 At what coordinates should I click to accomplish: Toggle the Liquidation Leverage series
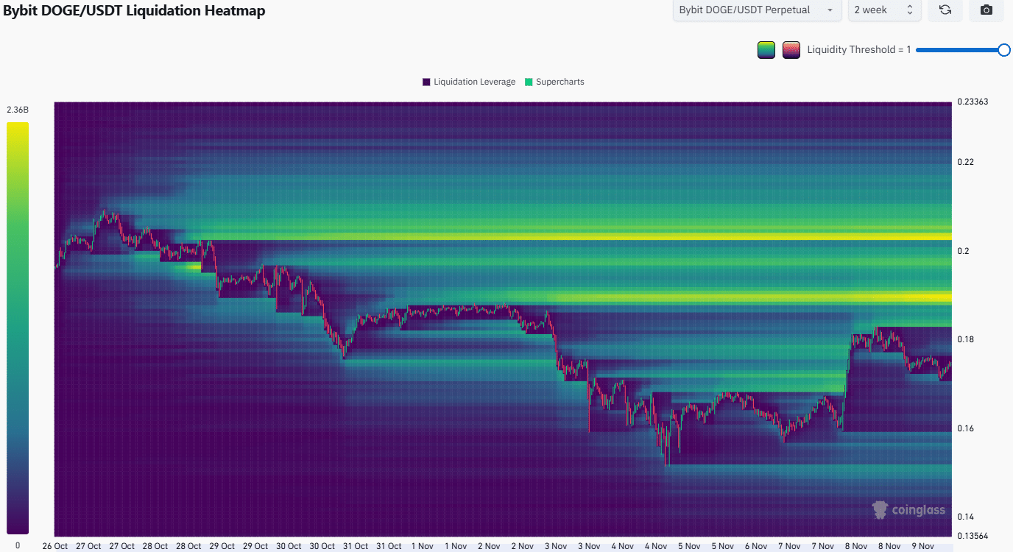(468, 82)
